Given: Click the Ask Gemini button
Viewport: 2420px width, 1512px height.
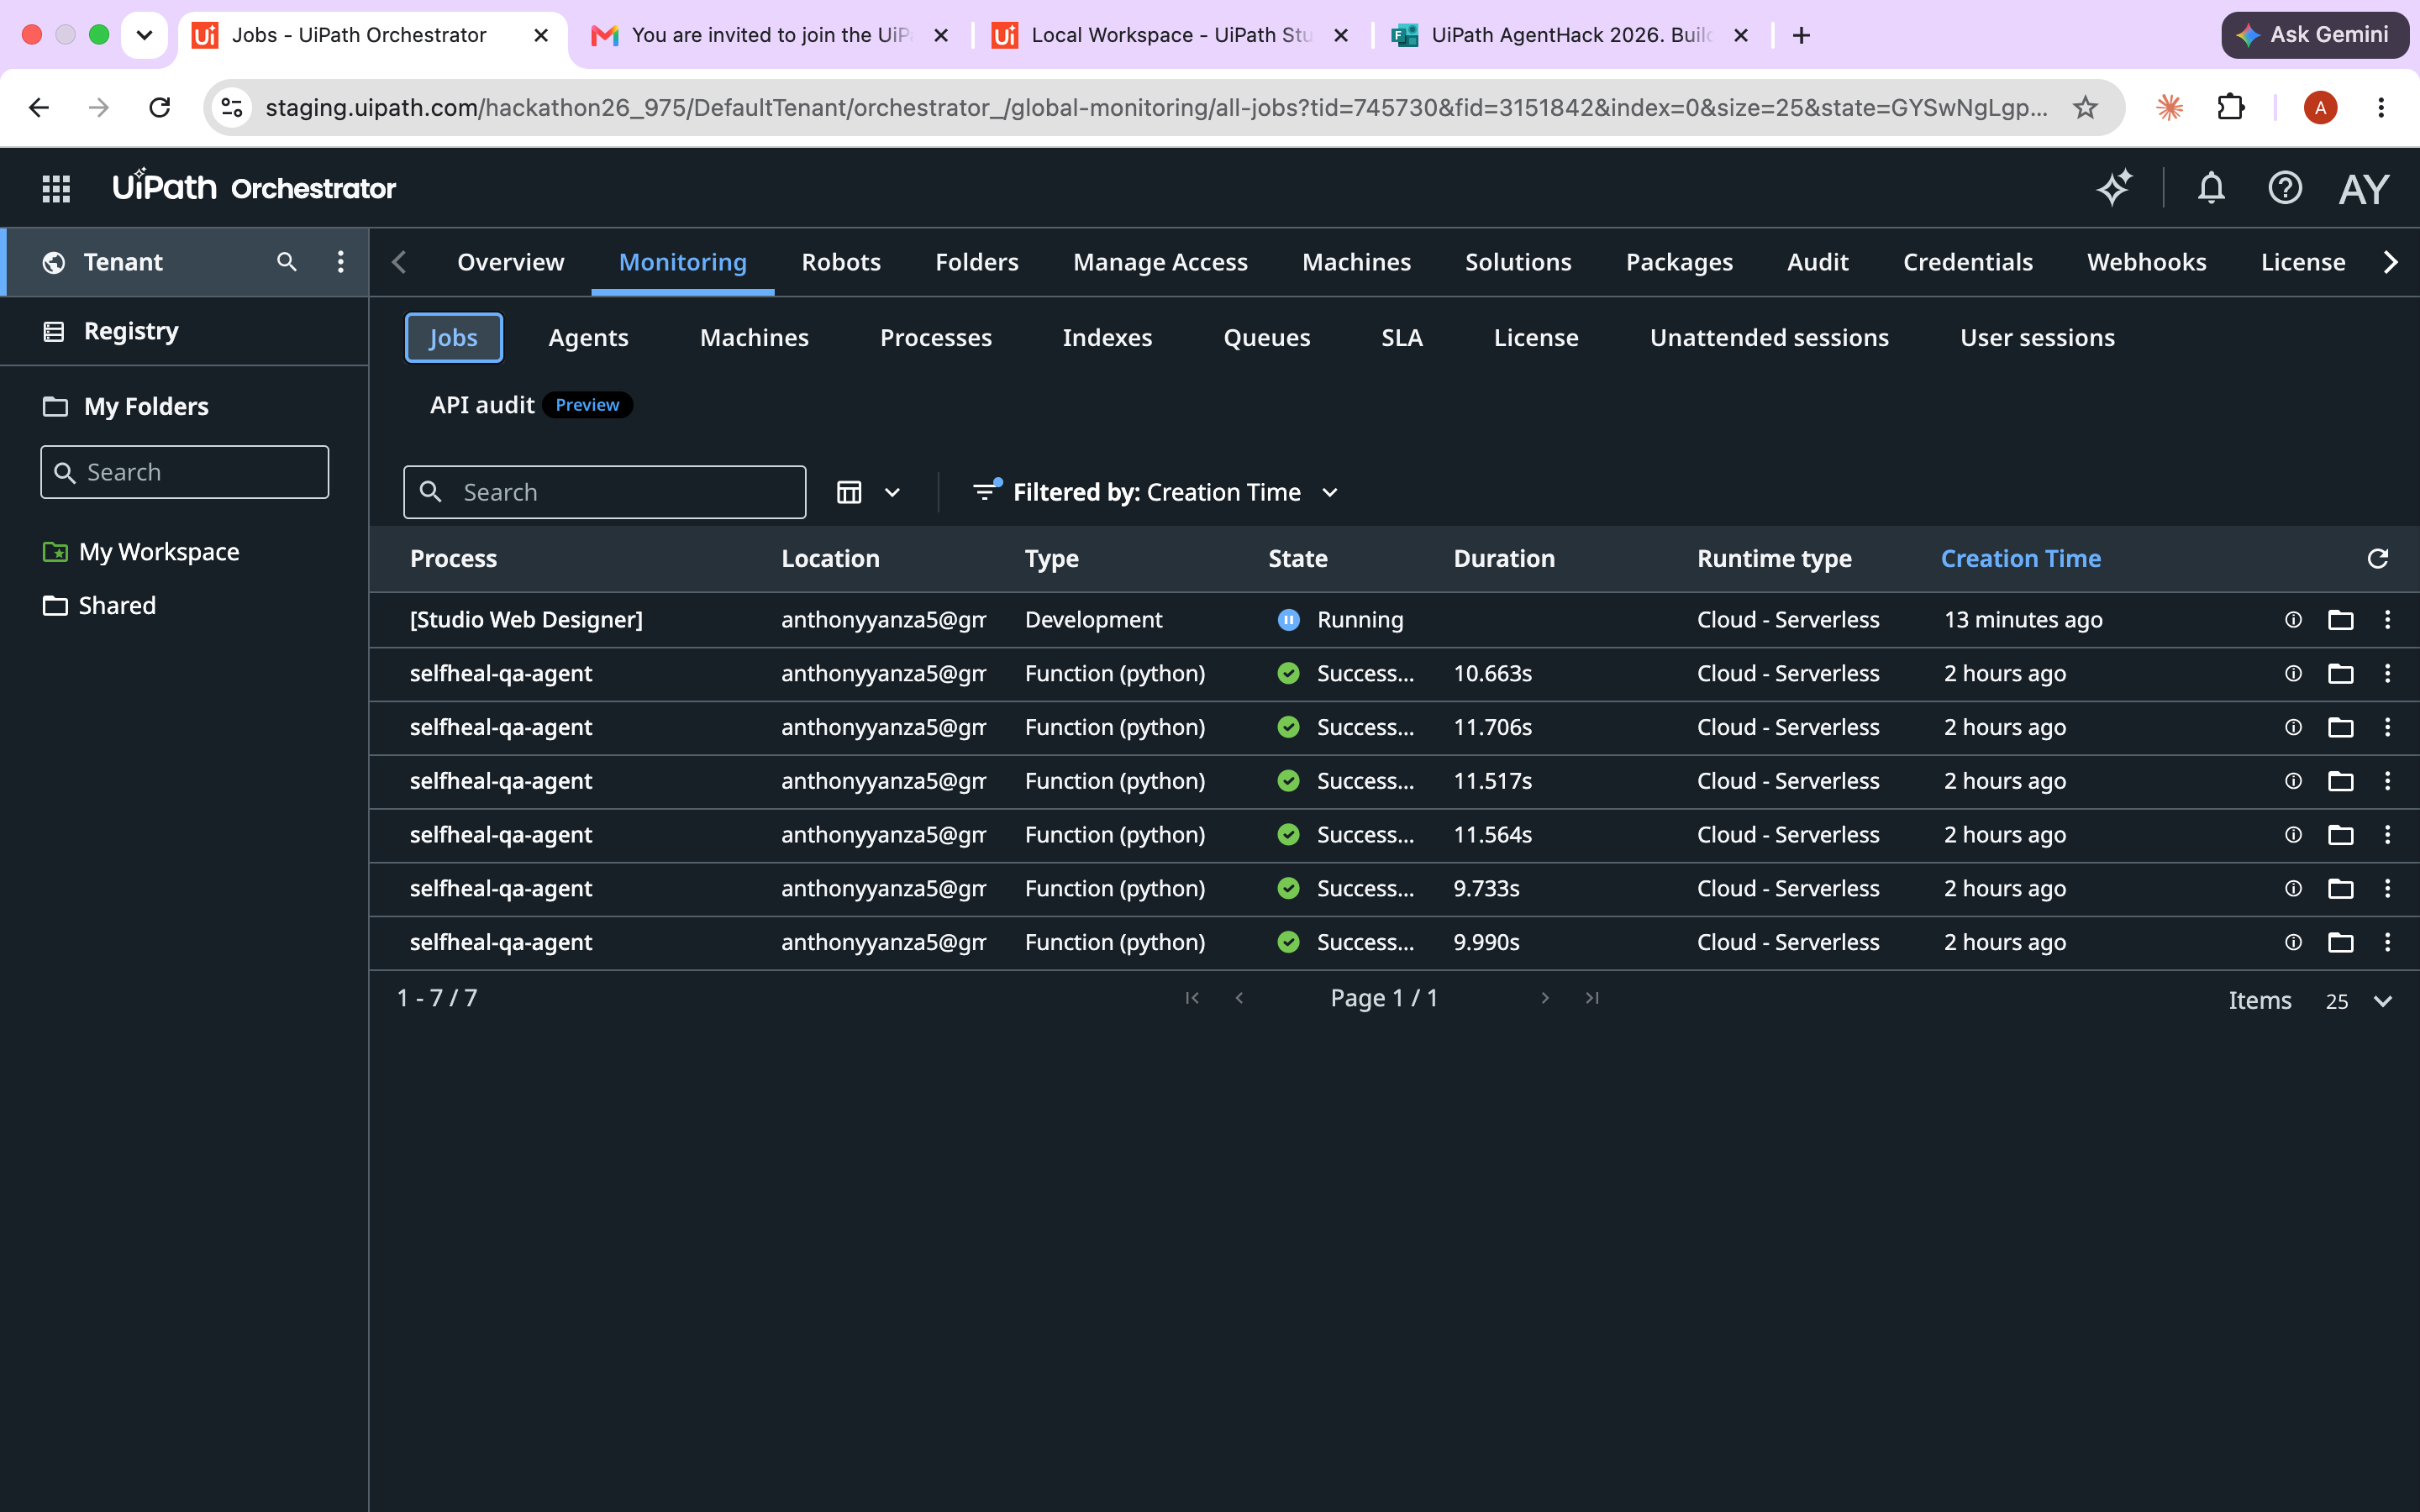Looking at the screenshot, I should pos(2314,35).
